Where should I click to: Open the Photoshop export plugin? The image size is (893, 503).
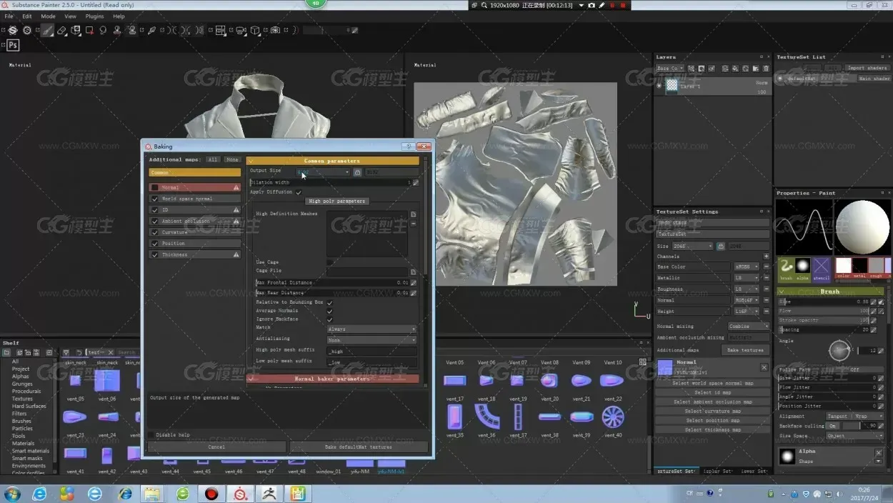point(12,45)
